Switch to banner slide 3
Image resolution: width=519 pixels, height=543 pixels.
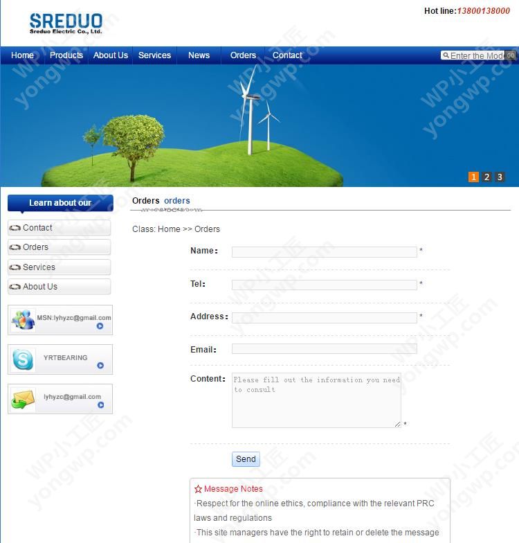tap(500, 177)
